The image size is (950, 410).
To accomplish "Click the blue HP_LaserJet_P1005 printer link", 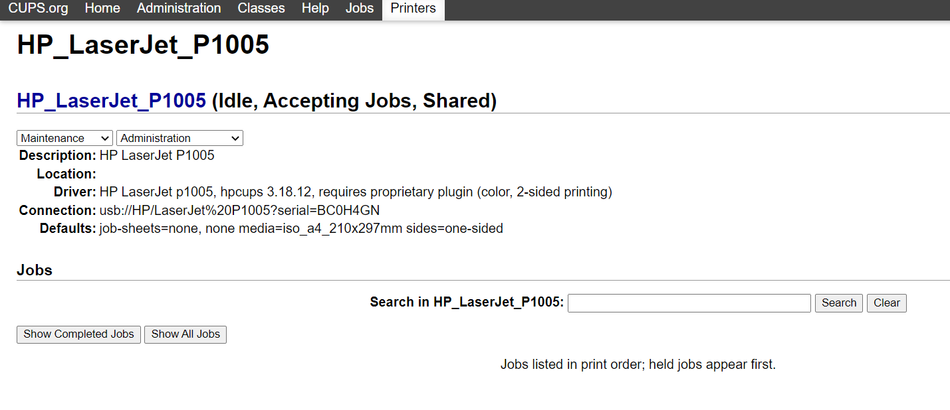I will pyautogui.click(x=111, y=101).
